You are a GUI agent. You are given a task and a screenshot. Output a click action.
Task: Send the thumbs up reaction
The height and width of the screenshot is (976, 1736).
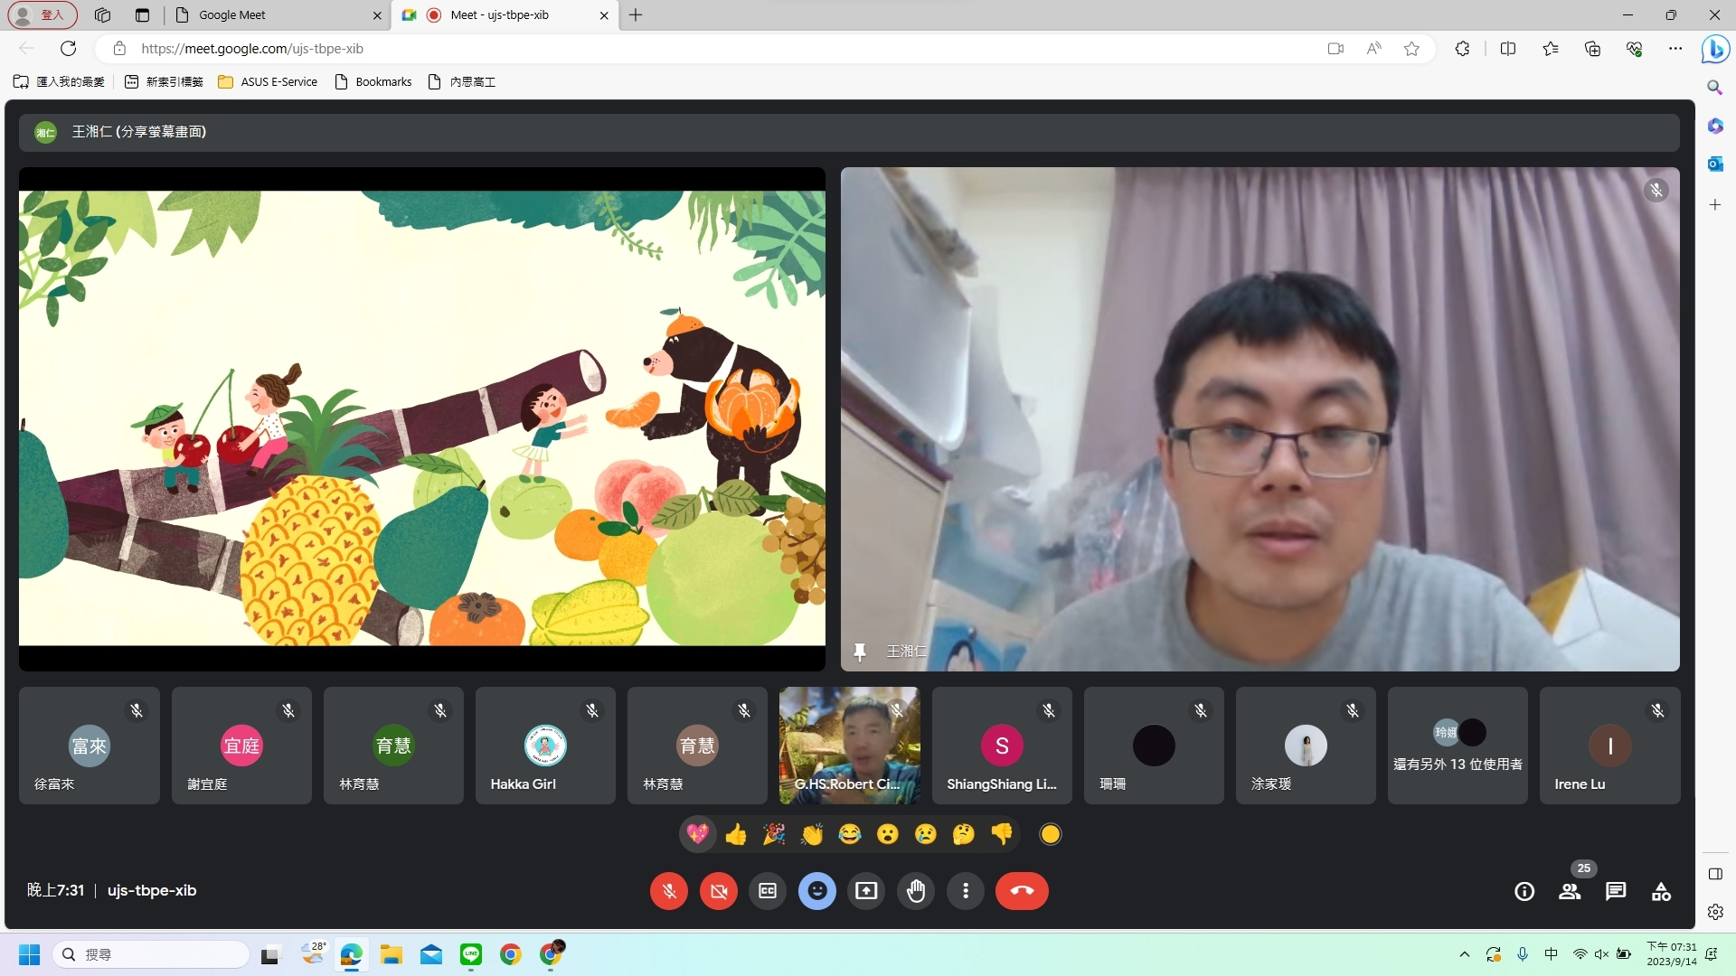pos(736,834)
